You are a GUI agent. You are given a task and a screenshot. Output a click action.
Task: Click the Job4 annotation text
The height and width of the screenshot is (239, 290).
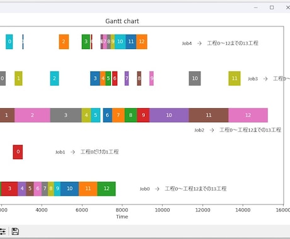220,43
